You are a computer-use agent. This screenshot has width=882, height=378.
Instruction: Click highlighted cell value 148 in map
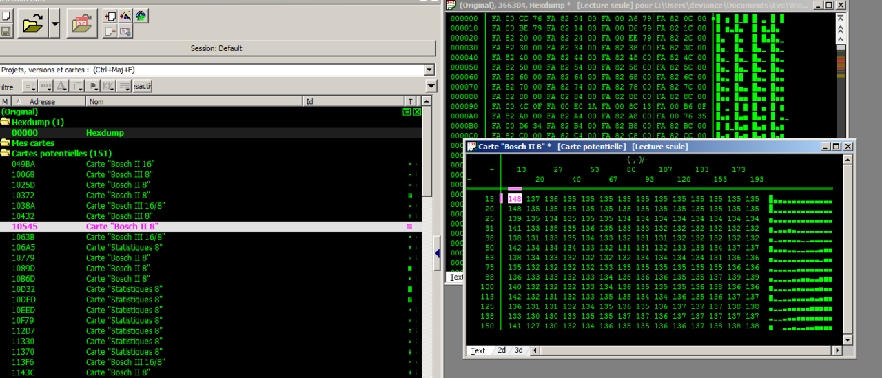[514, 199]
